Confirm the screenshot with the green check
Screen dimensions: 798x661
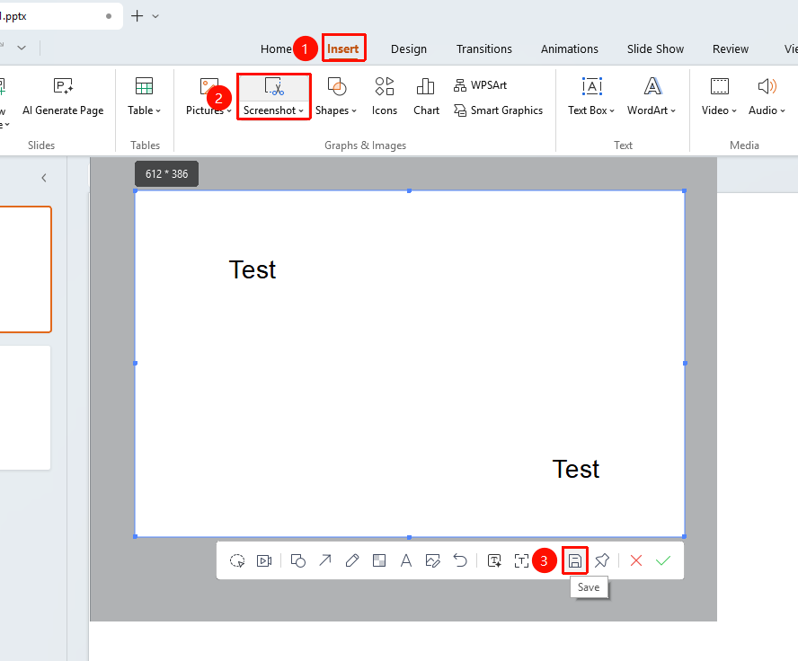[662, 560]
